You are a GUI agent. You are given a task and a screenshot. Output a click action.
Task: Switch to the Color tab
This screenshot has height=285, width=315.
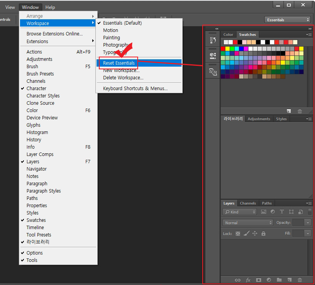coord(228,35)
